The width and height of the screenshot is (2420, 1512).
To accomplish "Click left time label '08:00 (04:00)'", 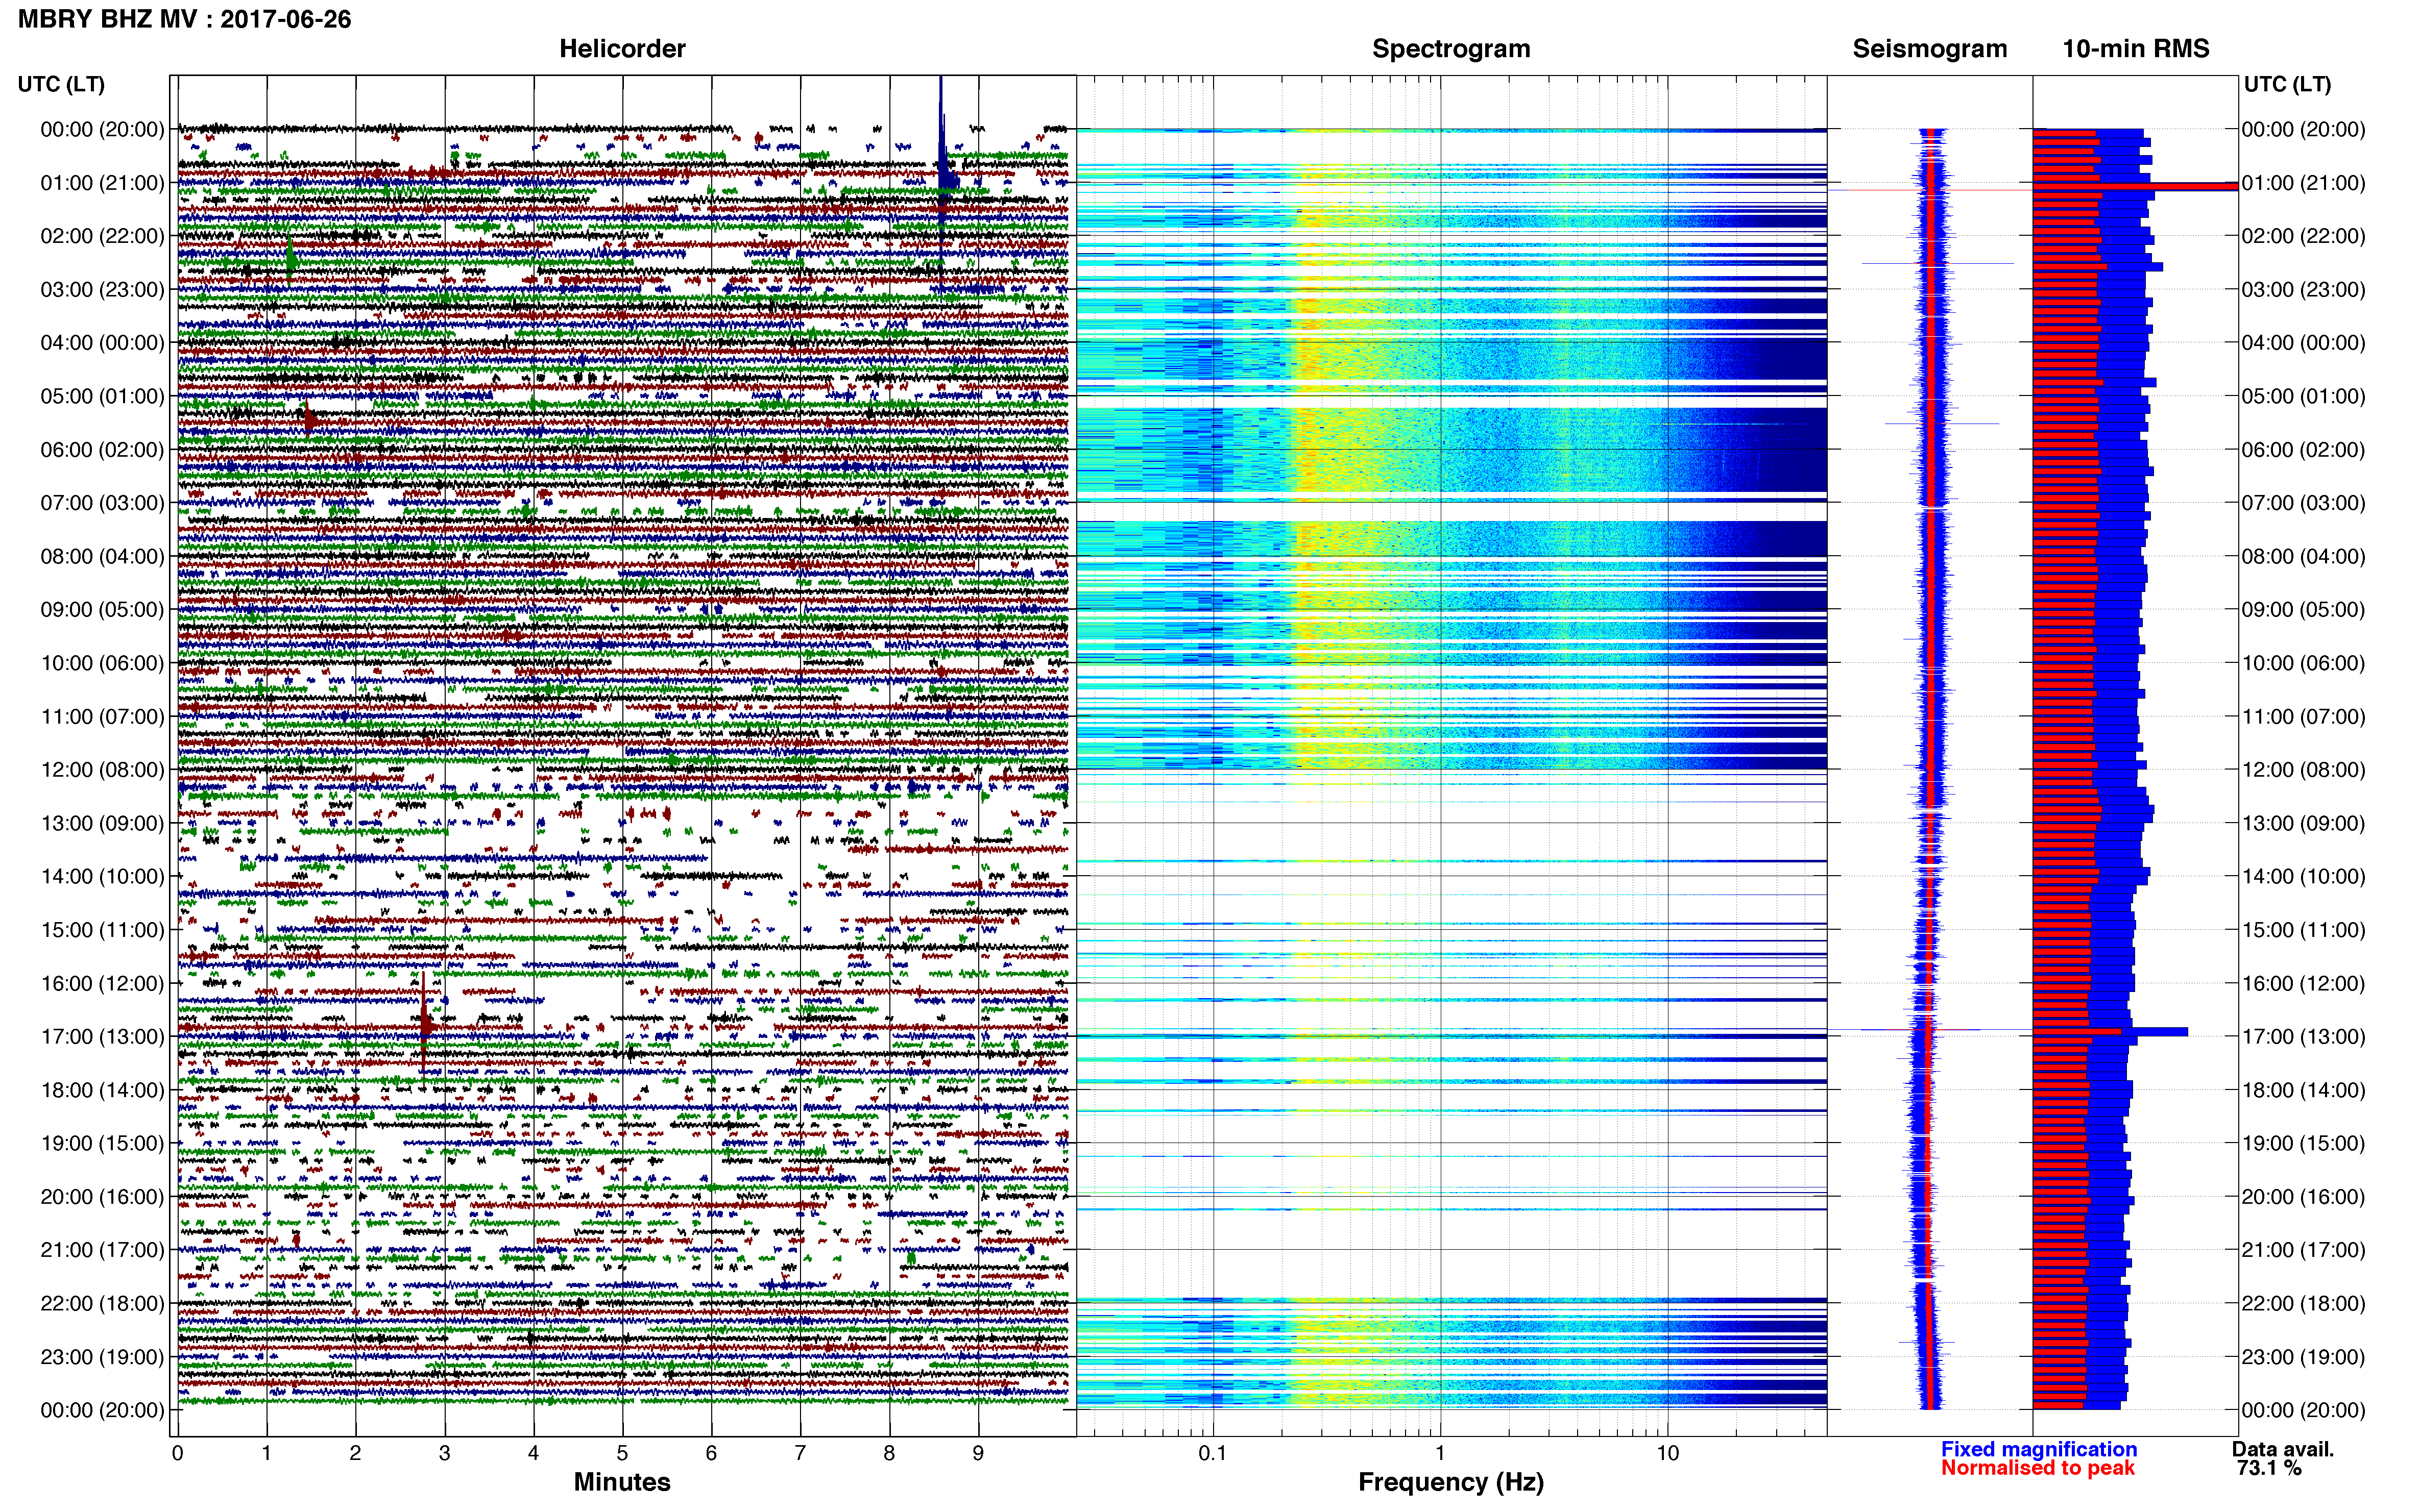I will (x=102, y=556).
